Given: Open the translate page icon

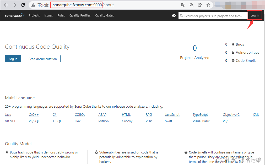Looking at the screenshot, I should coord(183,5).
